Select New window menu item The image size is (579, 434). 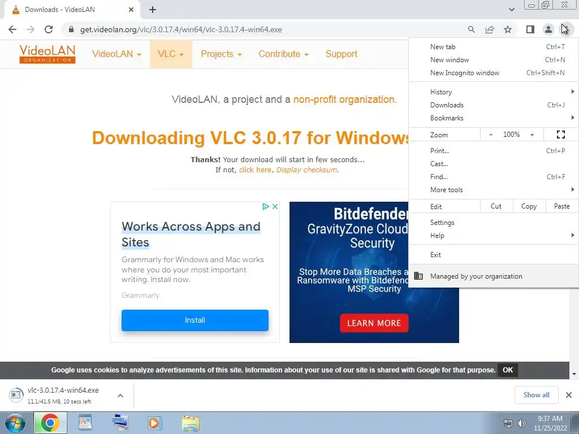tap(494, 60)
